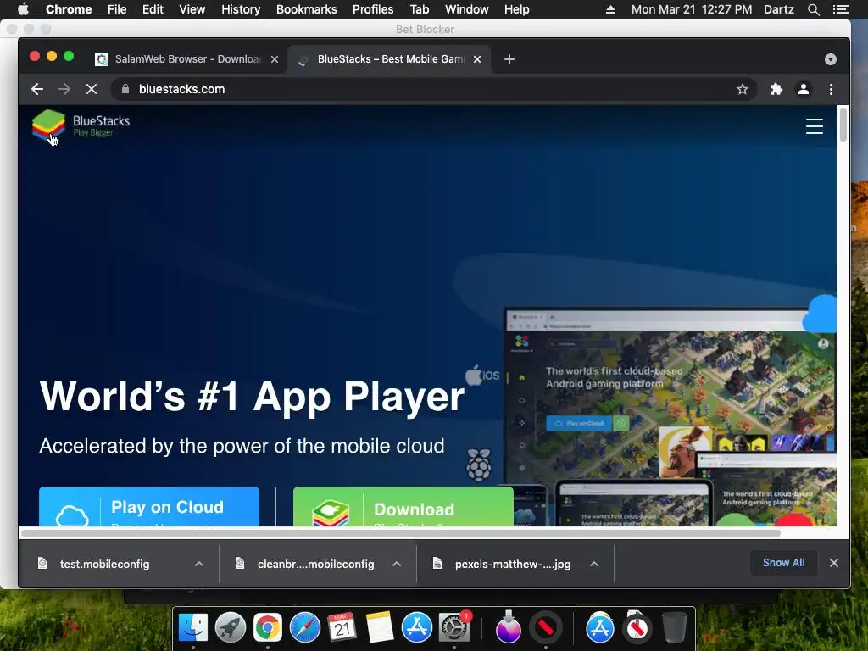Open Google Chrome from the Dock
The height and width of the screenshot is (651, 868).
coord(267,628)
